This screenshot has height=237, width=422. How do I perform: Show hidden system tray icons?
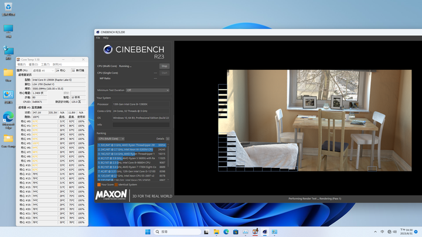(375, 232)
